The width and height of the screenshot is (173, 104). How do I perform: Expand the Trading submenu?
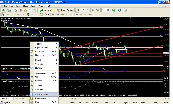pos(44,44)
